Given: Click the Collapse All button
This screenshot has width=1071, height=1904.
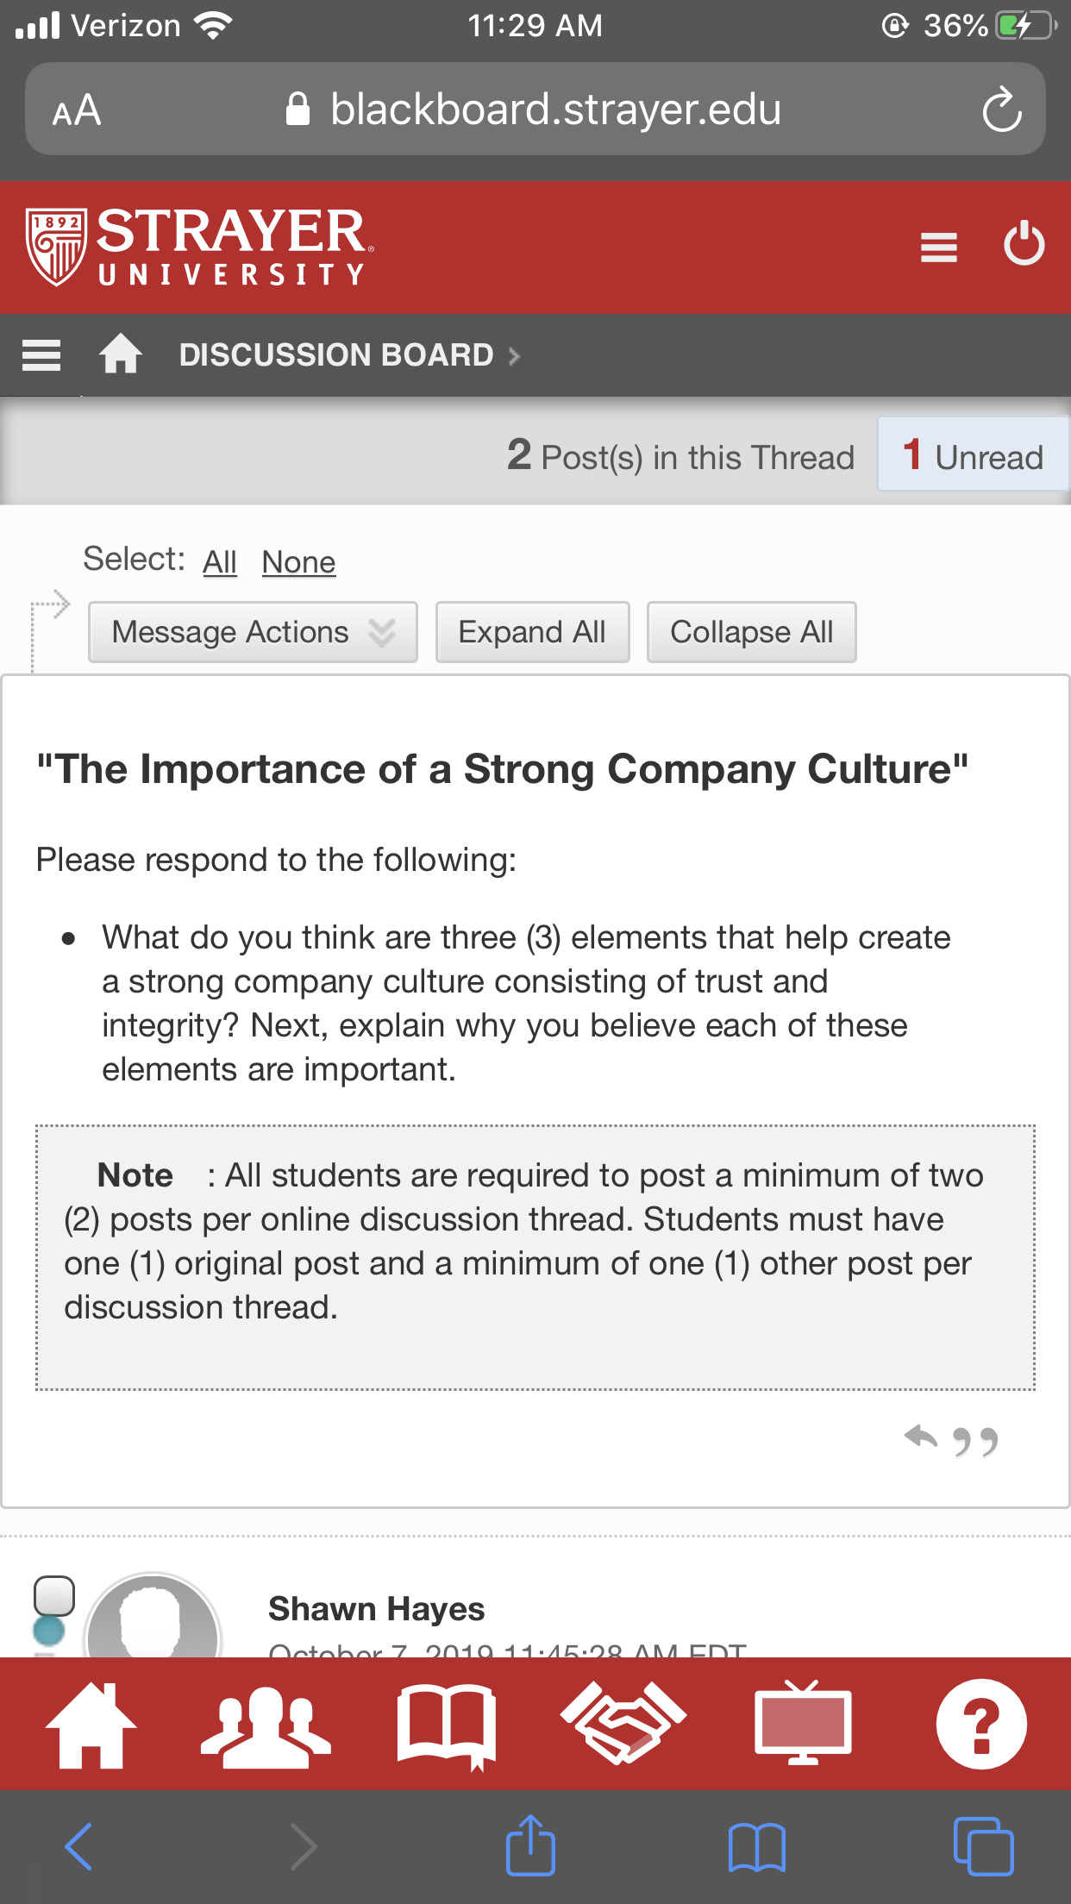Looking at the screenshot, I should click(x=751, y=632).
